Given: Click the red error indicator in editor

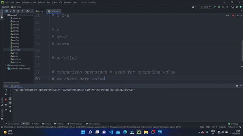Looking at the screenshot, I should (234, 15).
